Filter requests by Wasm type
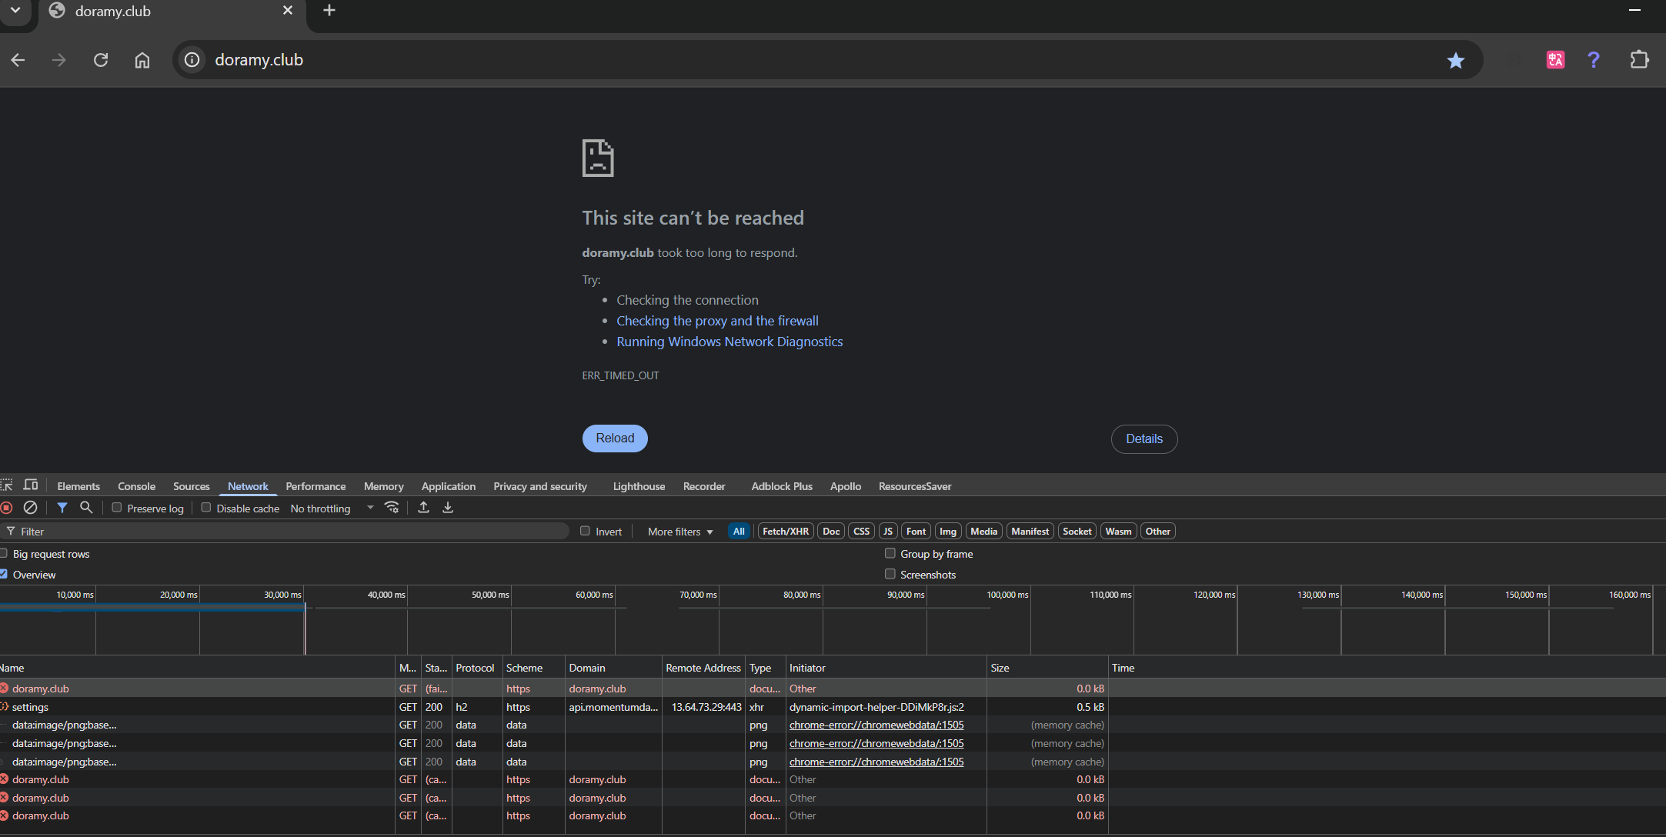Screen dimensions: 1666x837 coord(1118,532)
